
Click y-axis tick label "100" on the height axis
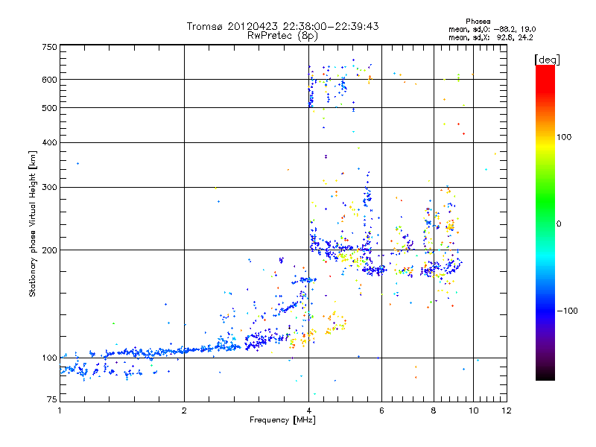(x=50, y=358)
